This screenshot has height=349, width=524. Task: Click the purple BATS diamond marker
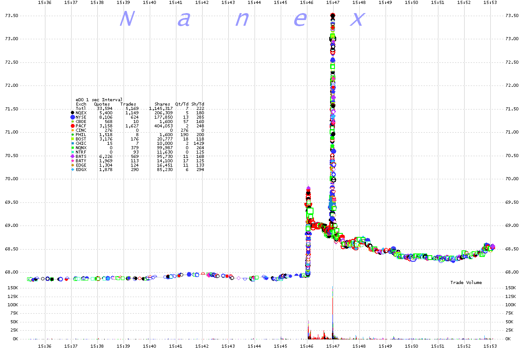(x=72, y=156)
